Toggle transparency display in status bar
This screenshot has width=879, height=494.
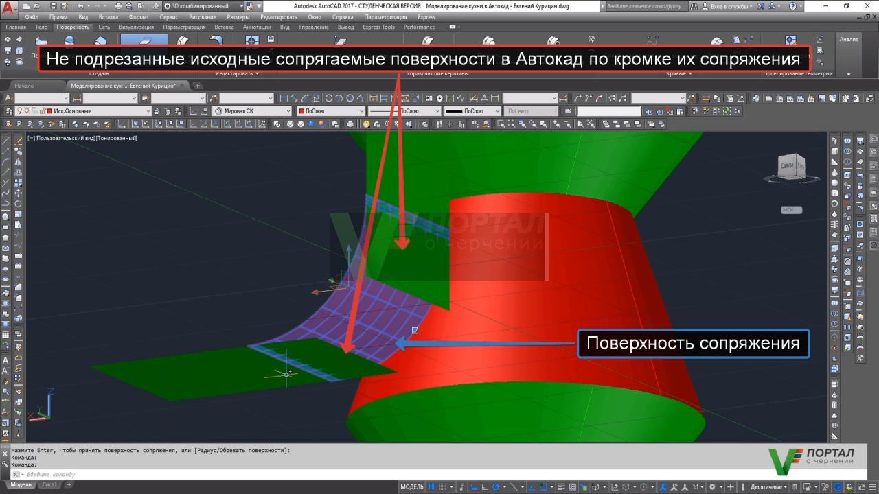(573, 487)
